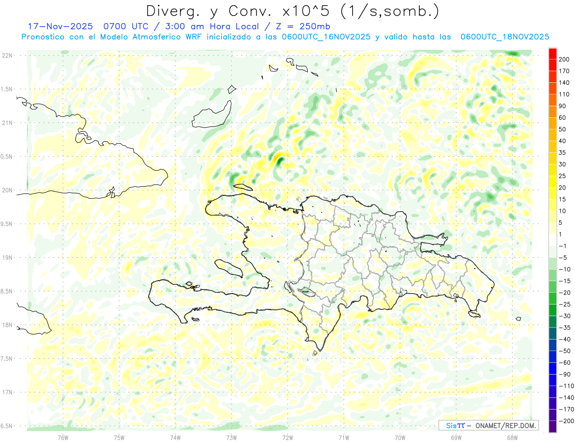Select the '1.5N' latitude label

pyautogui.click(x=7, y=89)
